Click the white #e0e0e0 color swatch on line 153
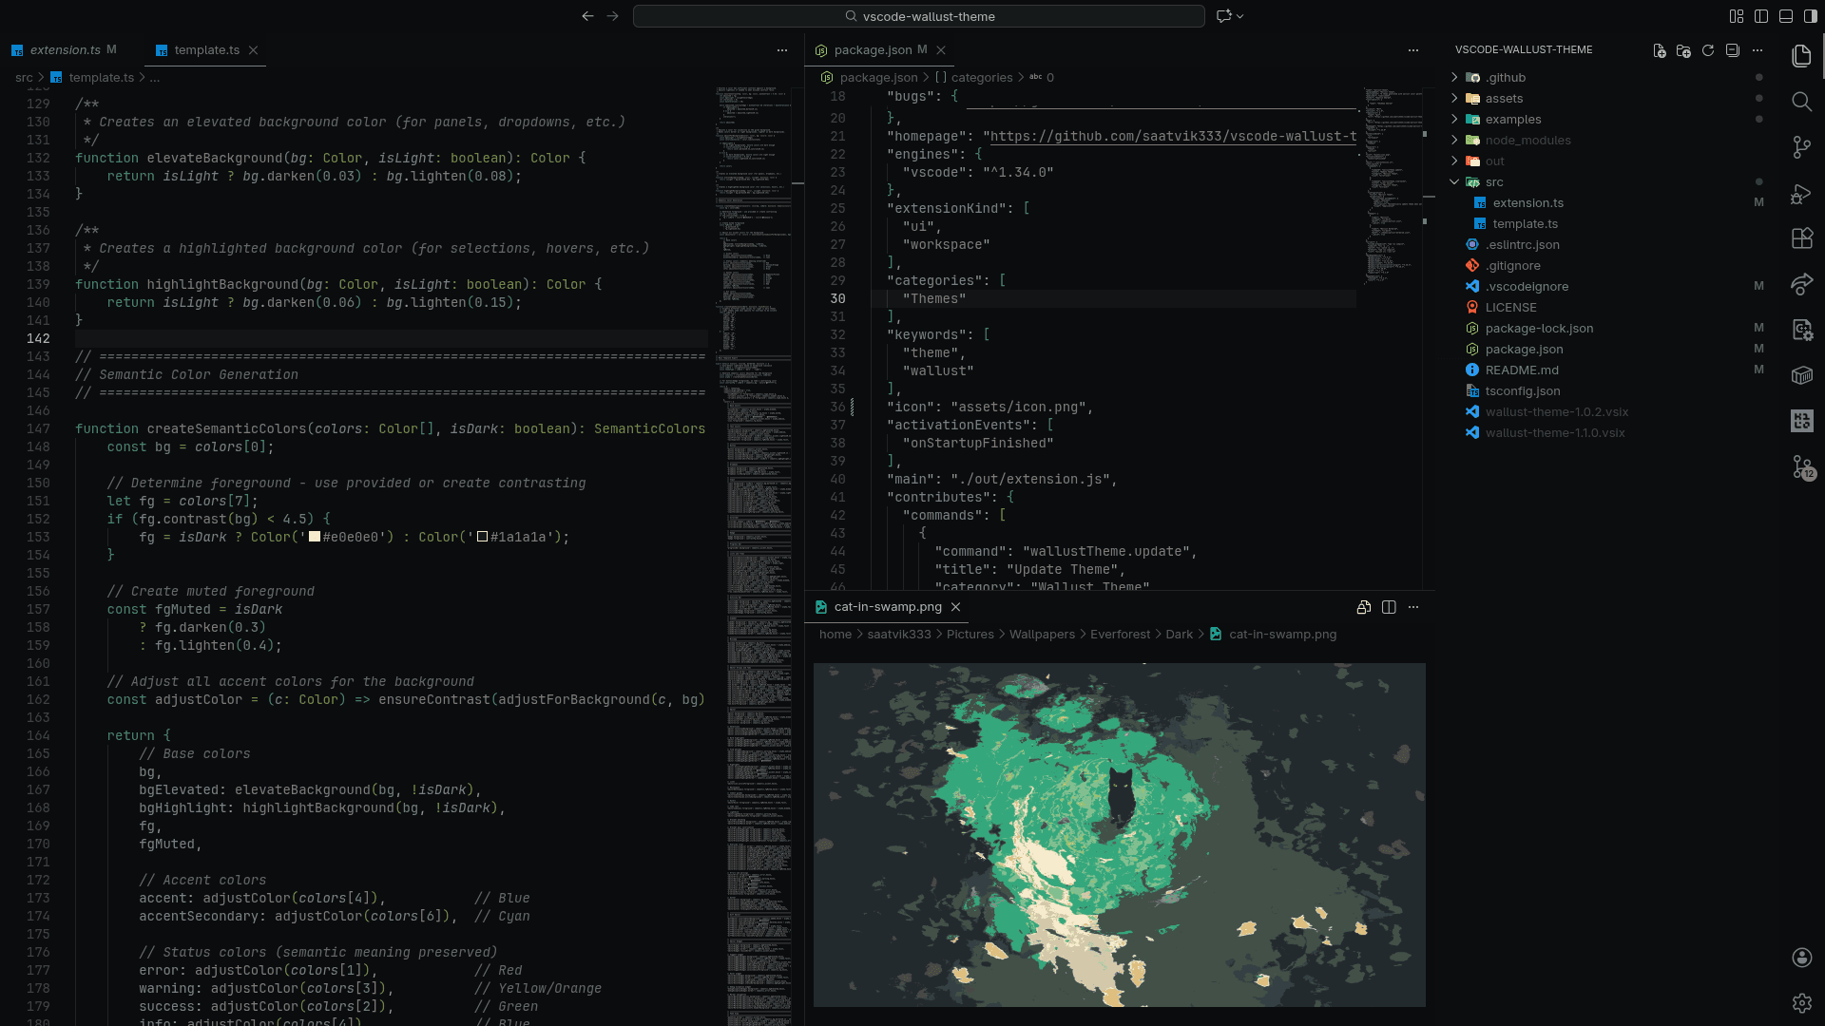Viewport: 1825px width, 1026px height. pos(314,537)
